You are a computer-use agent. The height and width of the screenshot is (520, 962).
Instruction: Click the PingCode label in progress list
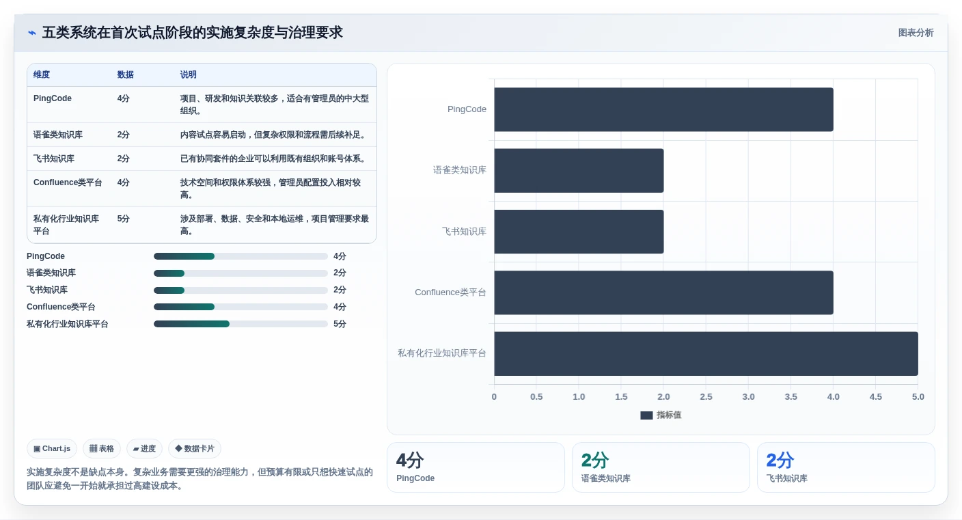[x=46, y=256]
